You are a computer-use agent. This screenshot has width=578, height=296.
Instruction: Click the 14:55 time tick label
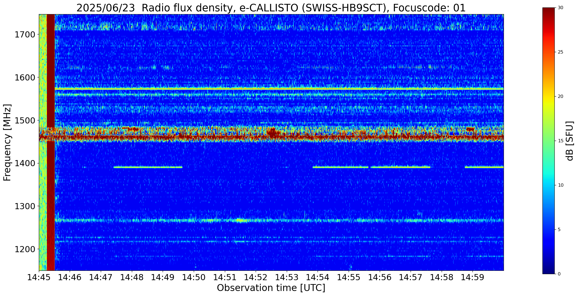pos(349,277)
